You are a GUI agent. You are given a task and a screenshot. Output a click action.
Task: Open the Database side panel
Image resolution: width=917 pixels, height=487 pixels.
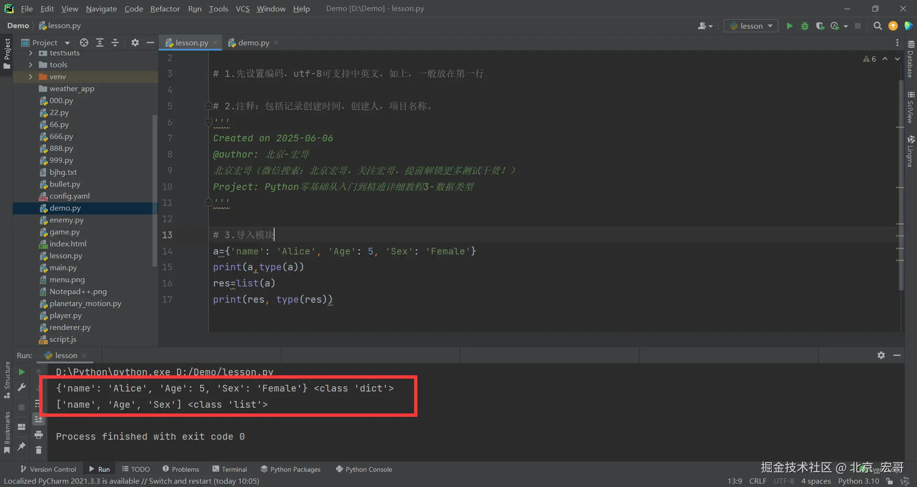[911, 59]
